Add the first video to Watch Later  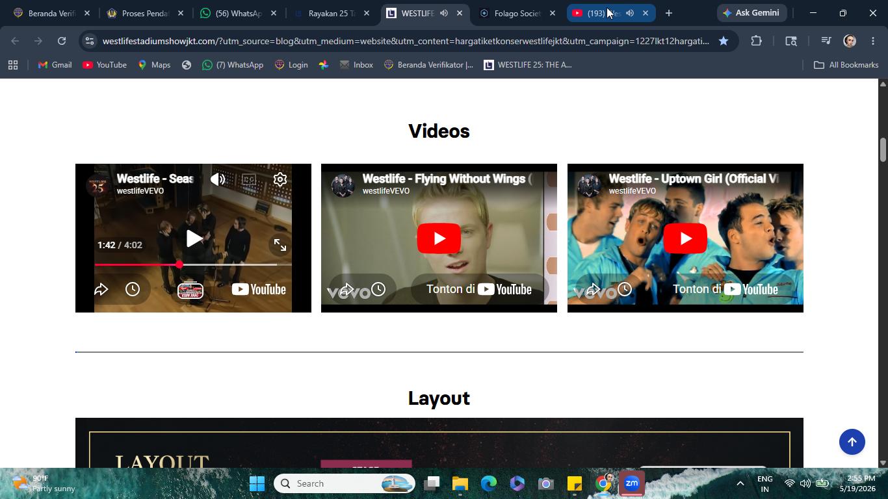tap(133, 289)
